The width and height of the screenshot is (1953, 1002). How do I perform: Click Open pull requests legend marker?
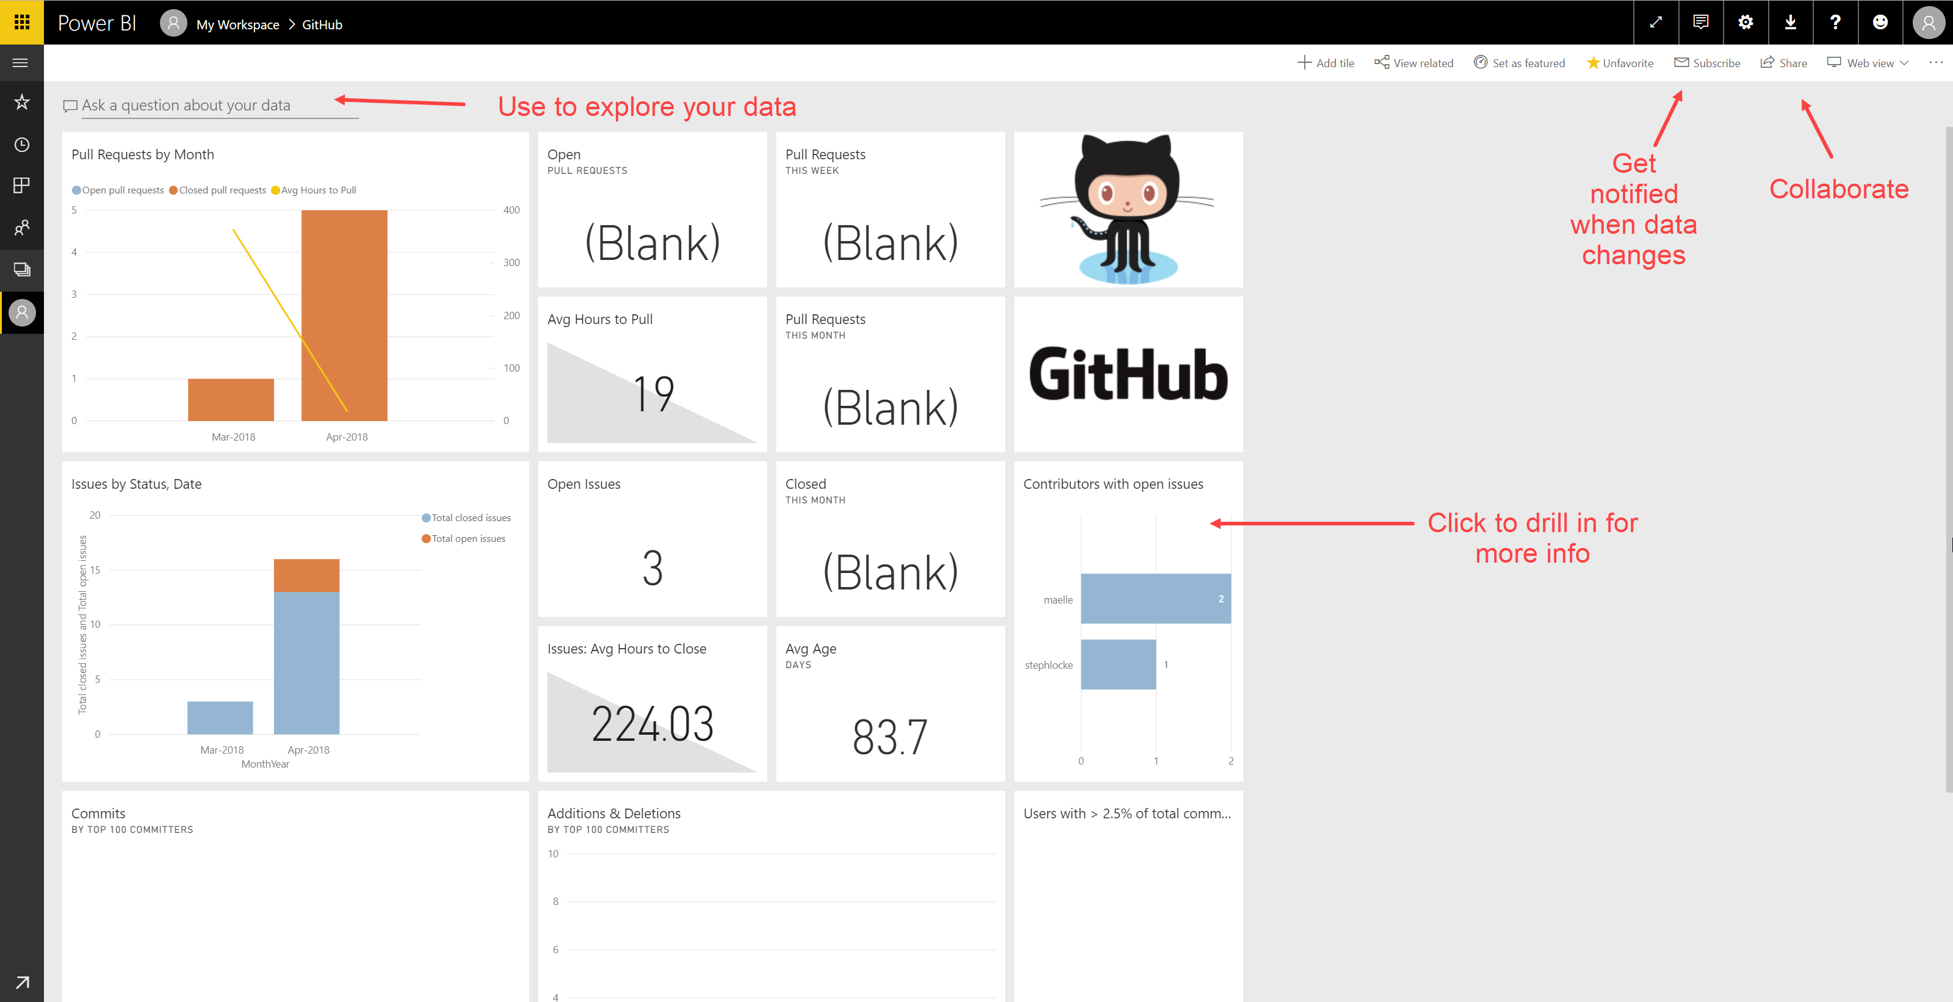coord(76,190)
